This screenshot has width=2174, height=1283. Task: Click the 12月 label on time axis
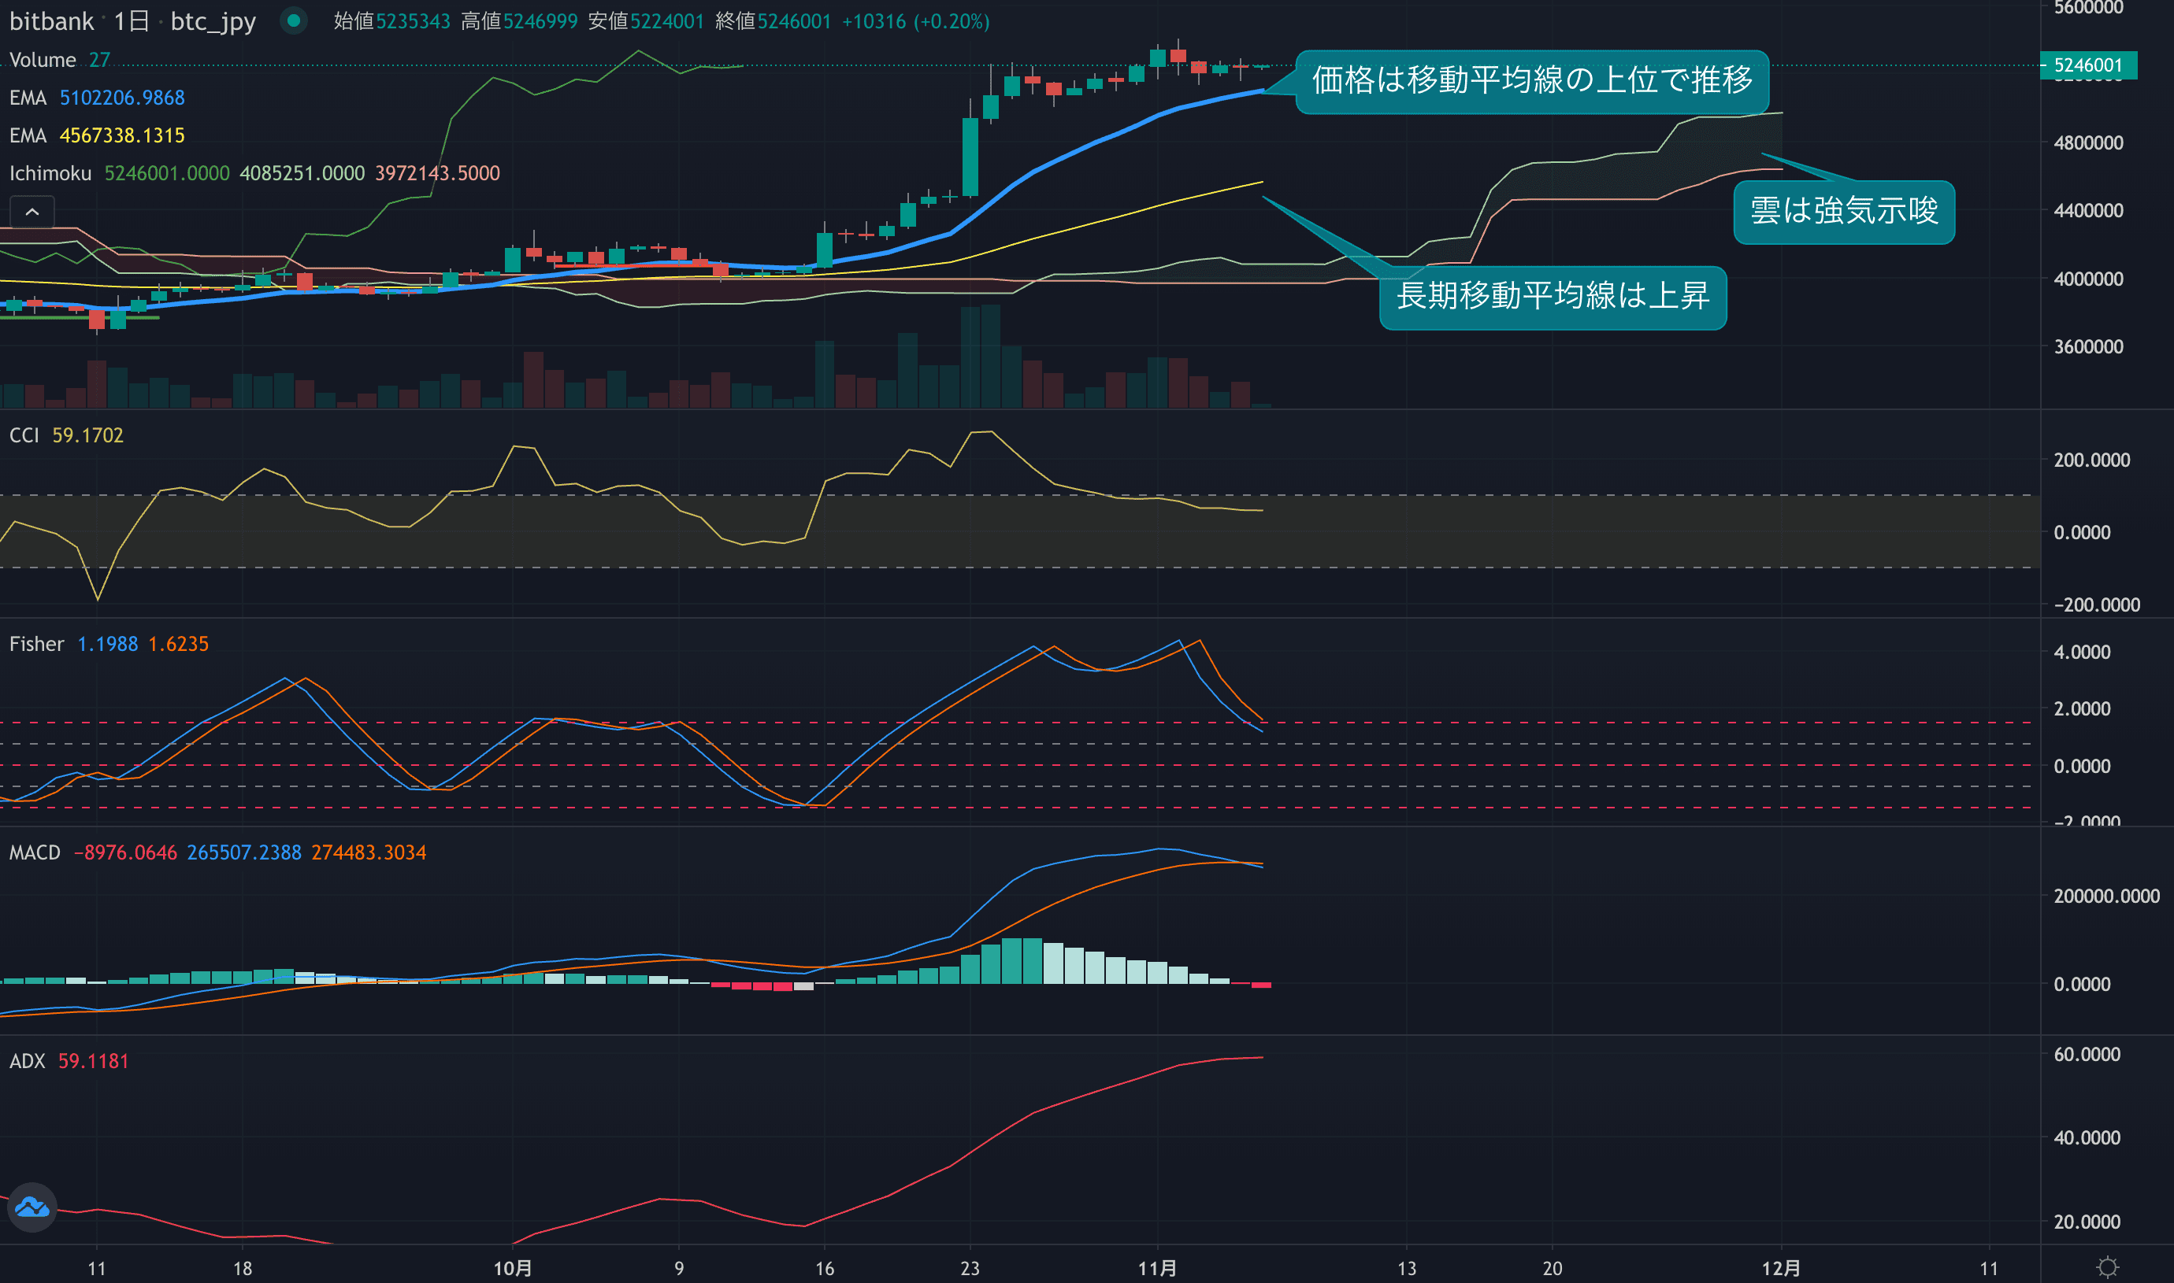[x=1781, y=1268]
